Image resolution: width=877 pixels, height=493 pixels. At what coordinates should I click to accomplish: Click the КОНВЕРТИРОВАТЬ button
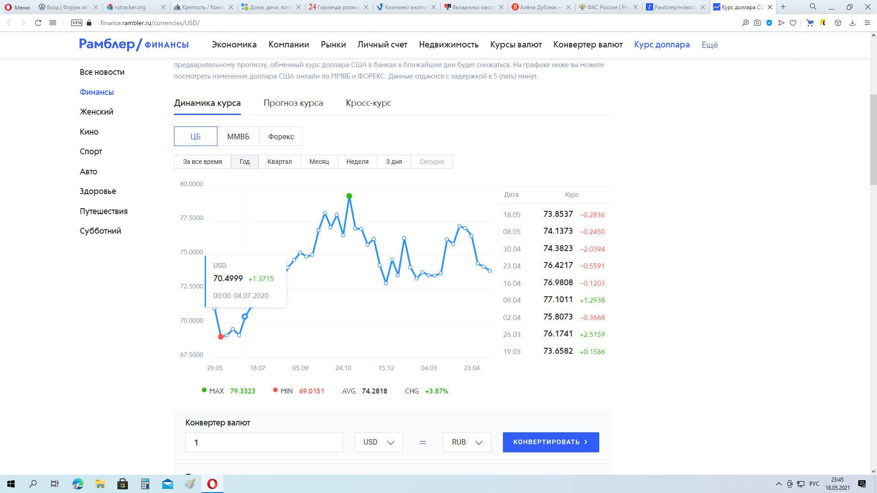coord(551,442)
